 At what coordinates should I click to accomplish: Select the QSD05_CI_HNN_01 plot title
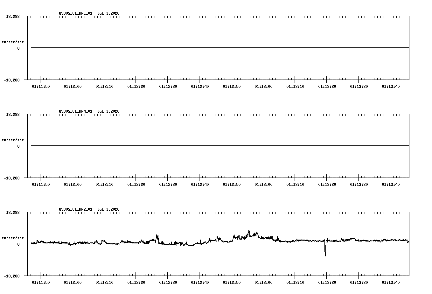(x=89, y=111)
